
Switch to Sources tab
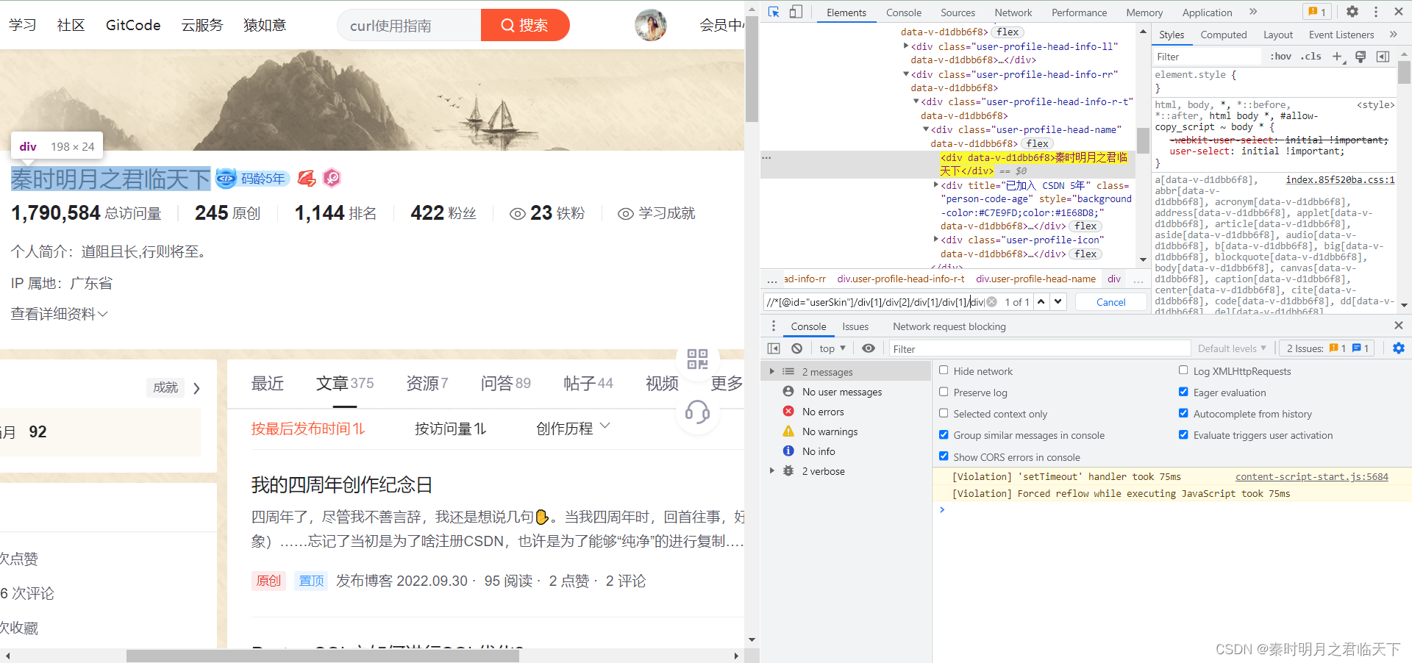(x=958, y=12)
